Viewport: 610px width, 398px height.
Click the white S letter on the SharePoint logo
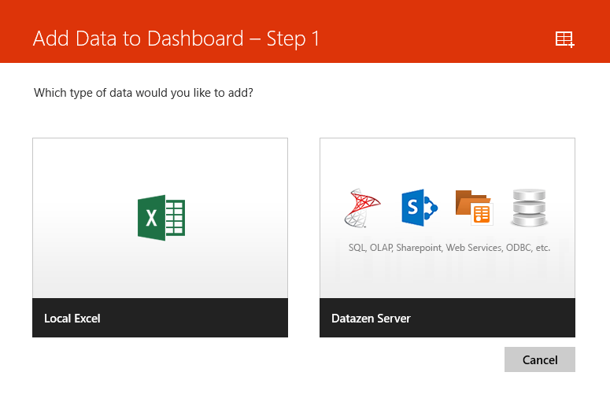pos(411,208)
